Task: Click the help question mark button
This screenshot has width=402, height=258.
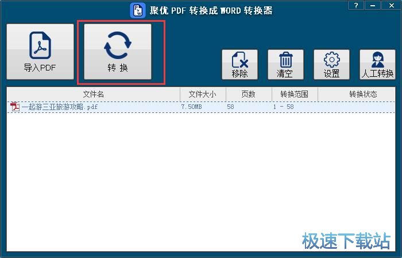Action: [356, 5]
